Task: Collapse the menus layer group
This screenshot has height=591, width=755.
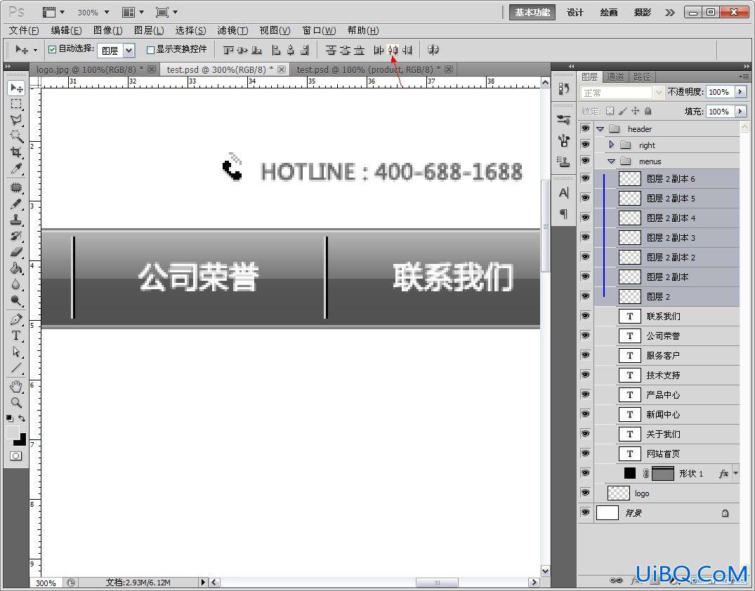Action: pyautogui.click(x=612, y=161)
